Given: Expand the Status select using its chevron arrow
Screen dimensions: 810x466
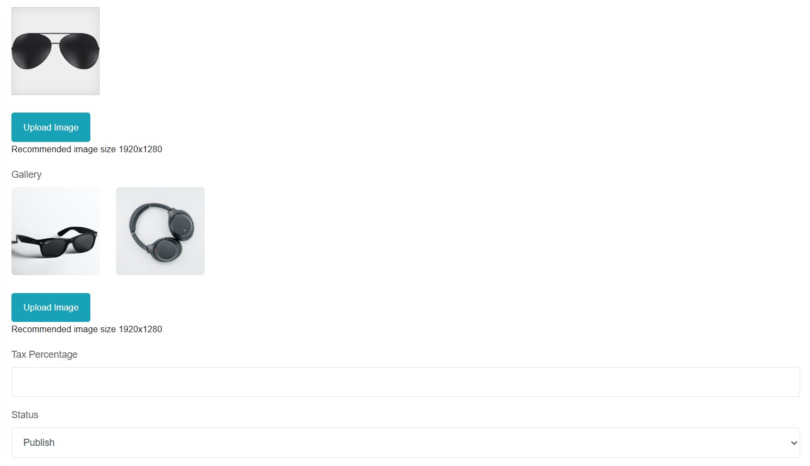Looking at the screenshot, I should pyautogui.click(x=793, y=443).
